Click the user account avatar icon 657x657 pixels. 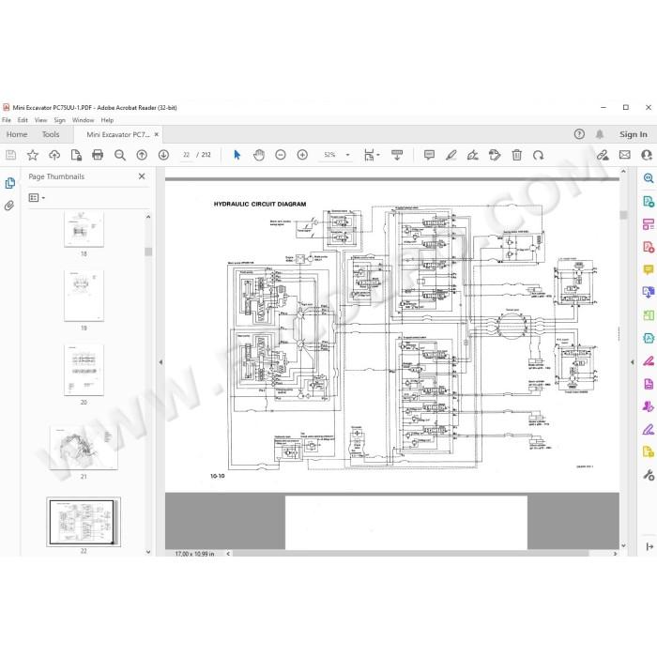click(x=647, y=155)
